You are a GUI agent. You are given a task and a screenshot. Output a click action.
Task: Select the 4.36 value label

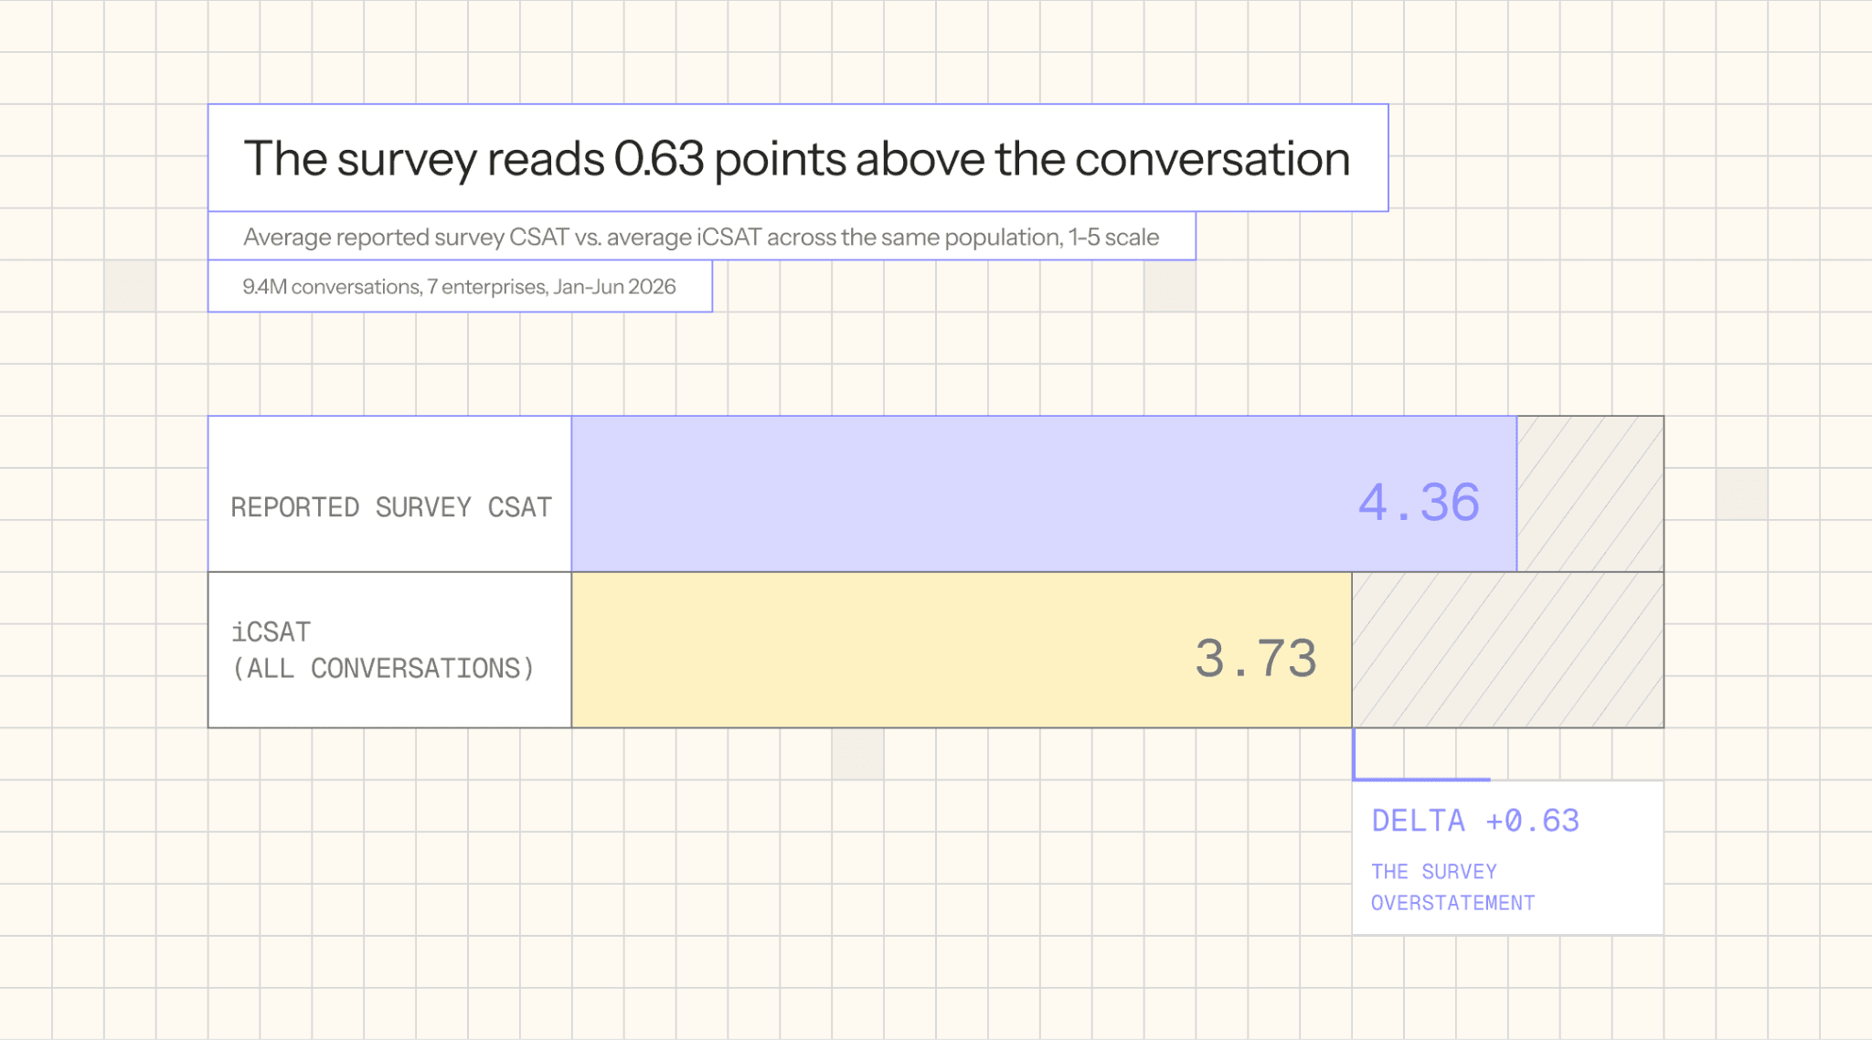[x=1419, y=503]
